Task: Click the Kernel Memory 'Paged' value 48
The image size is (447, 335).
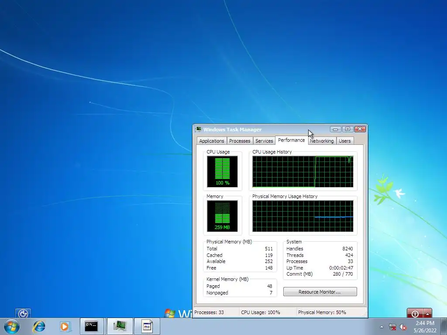Action: (x=269, y=286)
